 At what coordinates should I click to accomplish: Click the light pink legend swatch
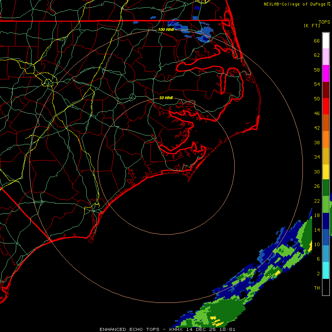point(326,56)
